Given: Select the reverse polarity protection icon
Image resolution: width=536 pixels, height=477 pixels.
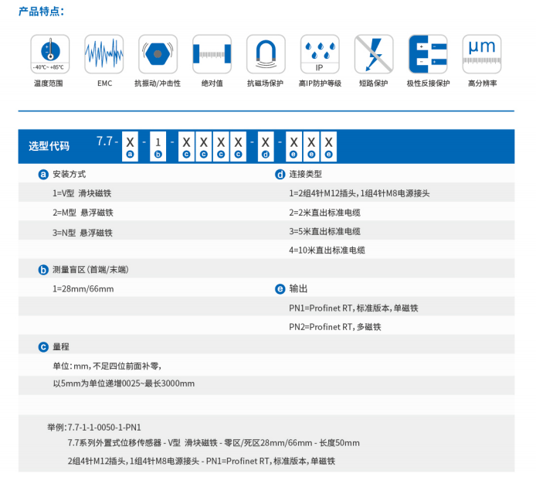Looking at the screenshot, I should tap(428, 53).
